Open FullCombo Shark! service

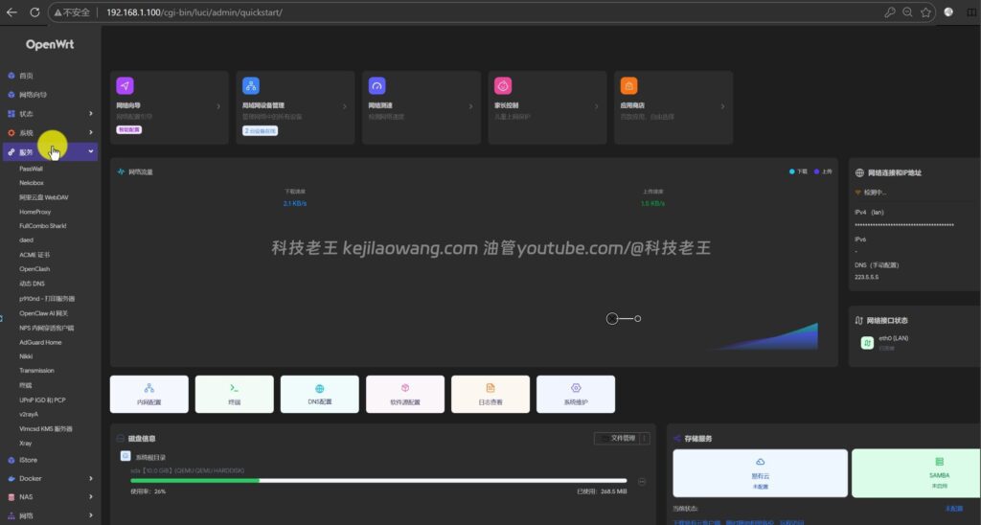coord(42,226)
